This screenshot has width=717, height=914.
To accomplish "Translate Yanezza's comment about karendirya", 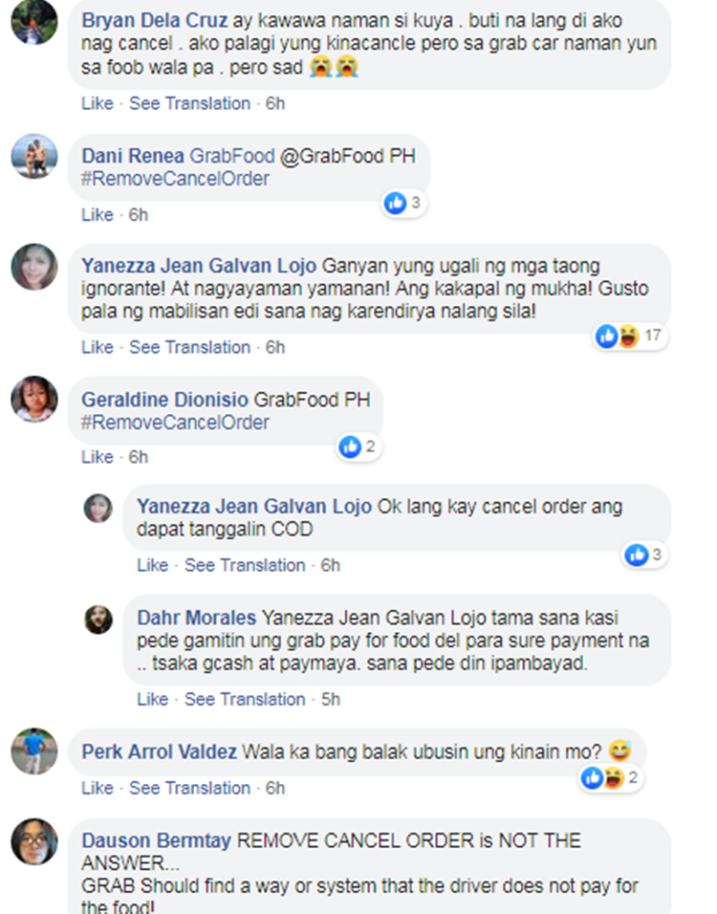I will click(x=189, y=347).
